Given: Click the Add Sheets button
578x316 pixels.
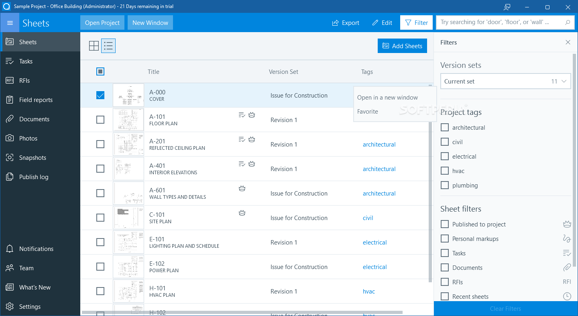Looking at the screenshot, I should click(x=402, y=45).
